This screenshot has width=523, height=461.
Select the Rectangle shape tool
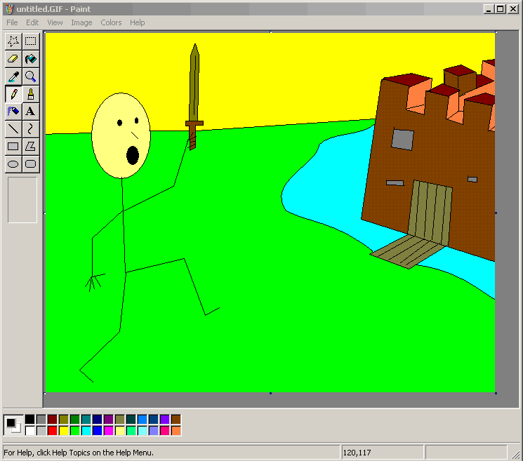[13, 147]
